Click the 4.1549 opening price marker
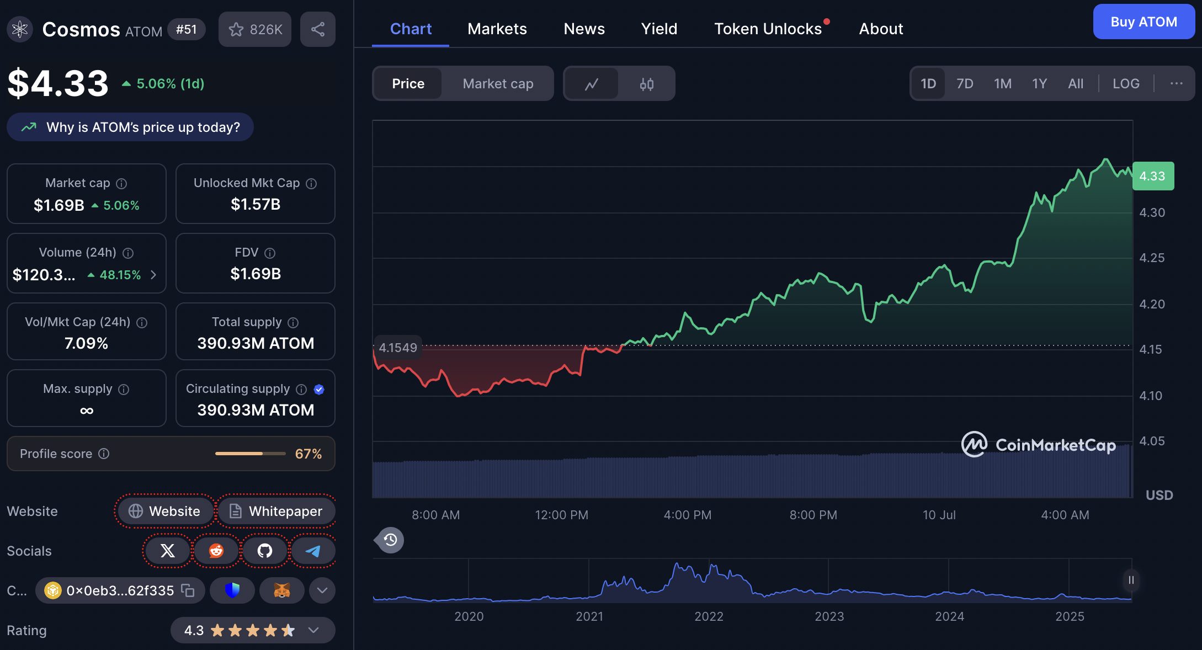This screenshot has width=1202, height=650. click(x=398, y=348)
